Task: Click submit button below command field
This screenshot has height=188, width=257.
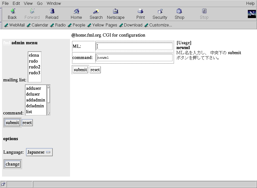Action: [x=80, y=70]
